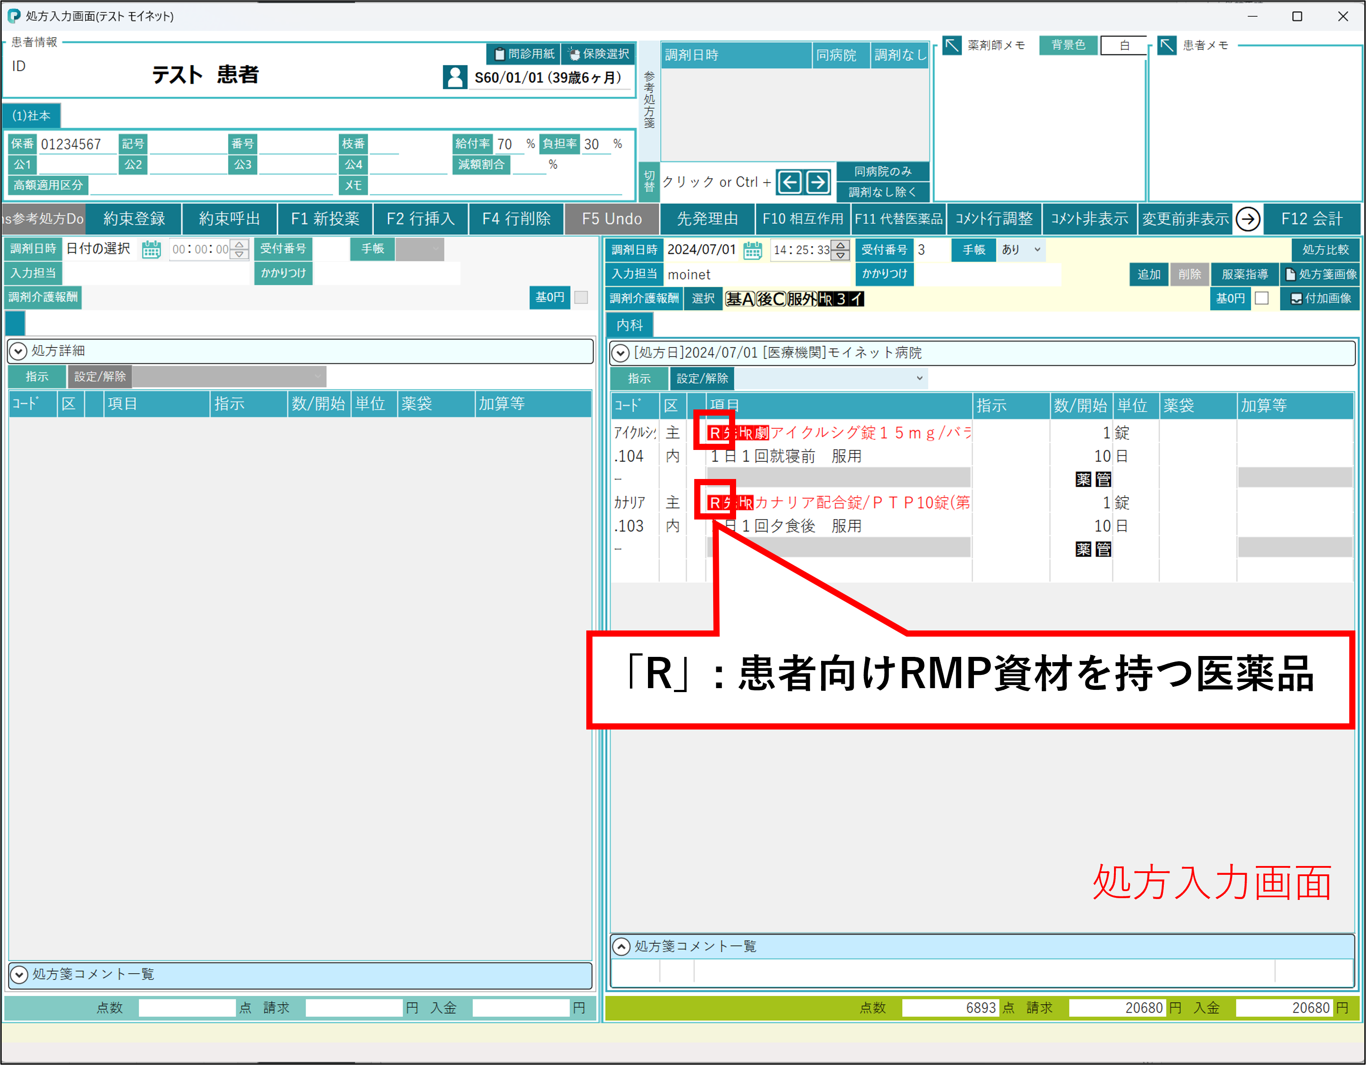The image size is (1366, 1065).
Task: Click F12 会計 in the function bar
Action: pos(1311,219)
